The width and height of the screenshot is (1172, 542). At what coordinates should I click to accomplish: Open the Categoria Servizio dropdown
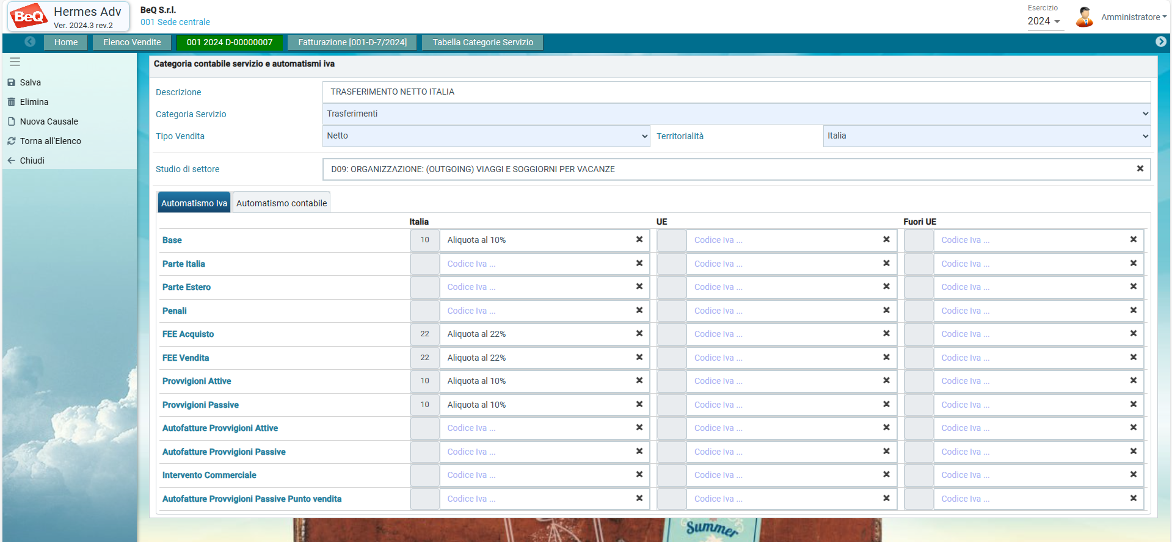[736, 114]
